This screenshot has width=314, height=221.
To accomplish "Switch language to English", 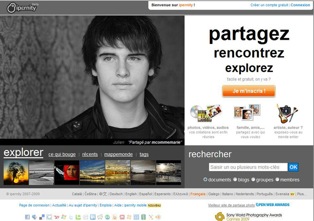I will click(x=131, y=194).
